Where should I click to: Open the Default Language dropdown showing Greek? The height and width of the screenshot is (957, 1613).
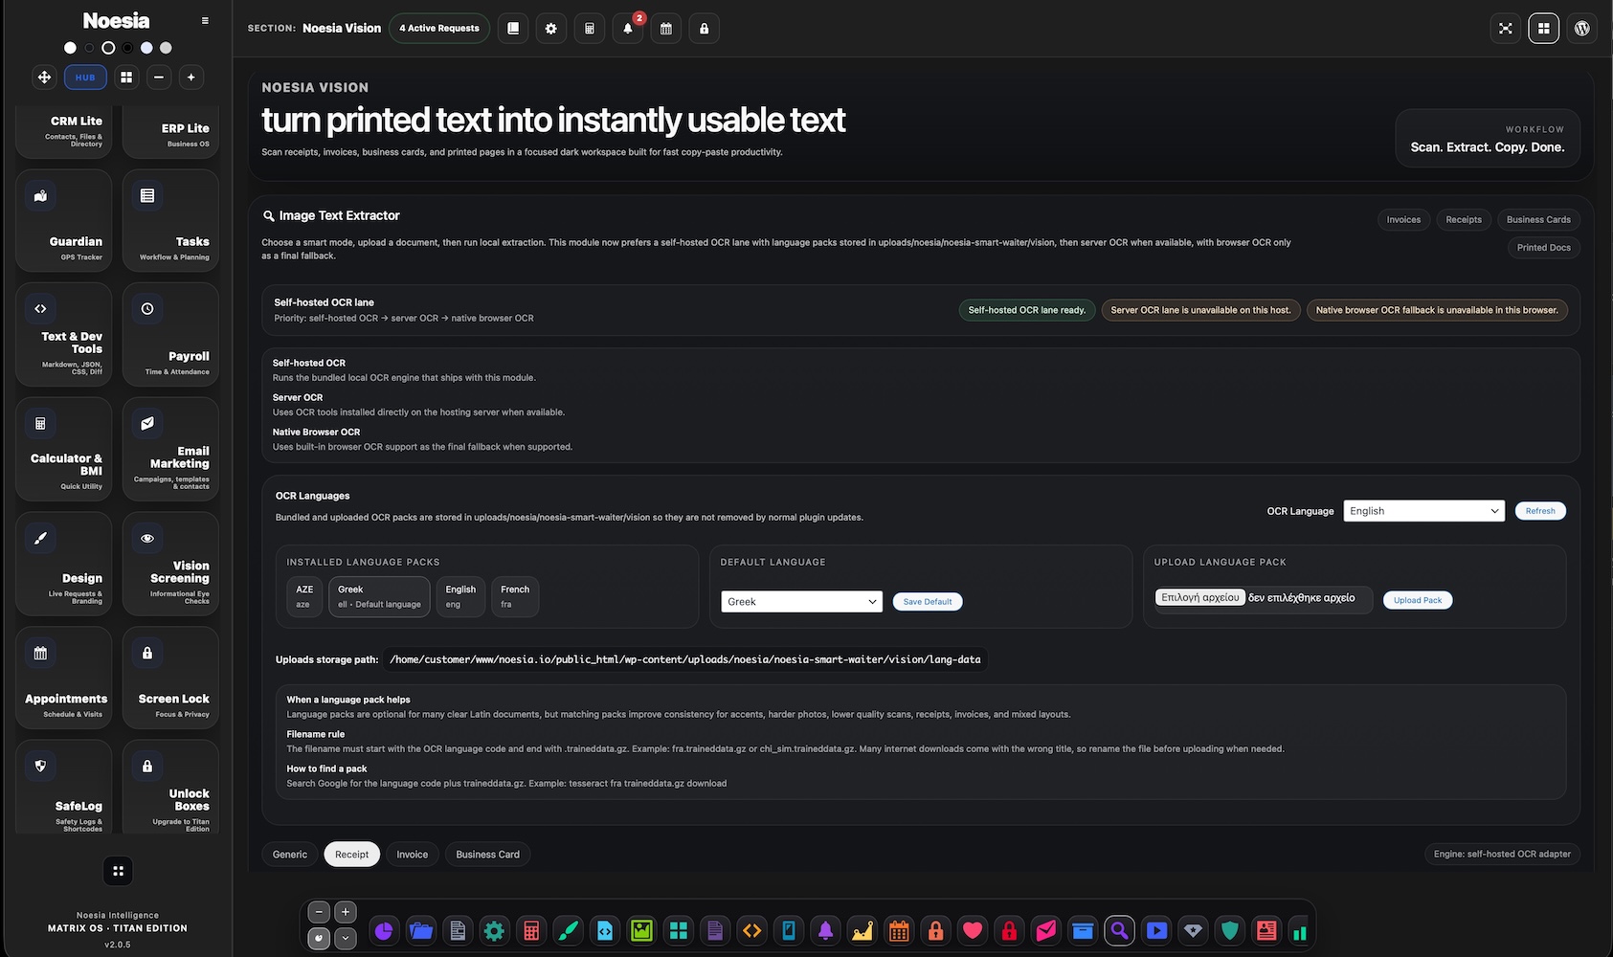[801, 602]
